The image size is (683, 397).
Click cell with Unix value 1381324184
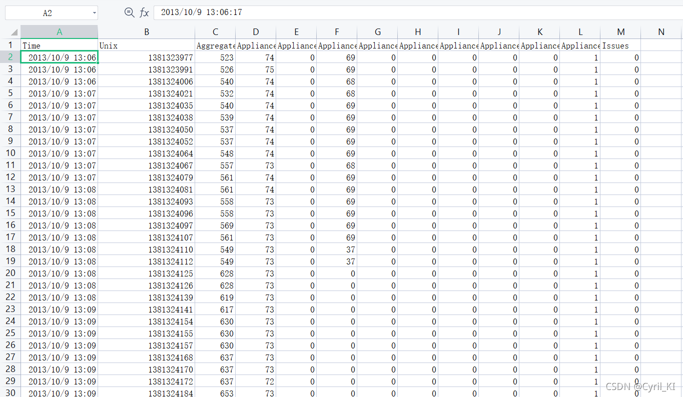(x=147, y=393)
